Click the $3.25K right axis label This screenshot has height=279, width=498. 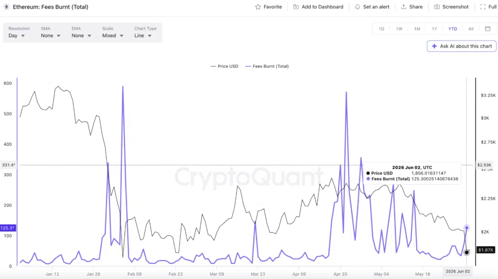(x=488, y=95)
